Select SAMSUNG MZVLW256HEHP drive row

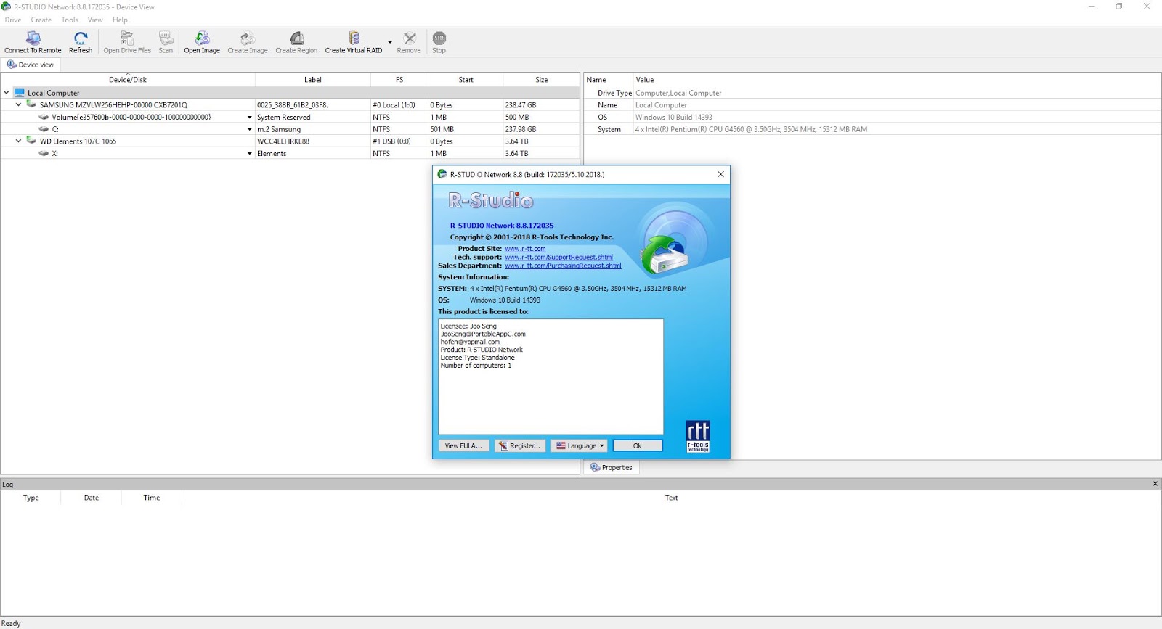290,105
